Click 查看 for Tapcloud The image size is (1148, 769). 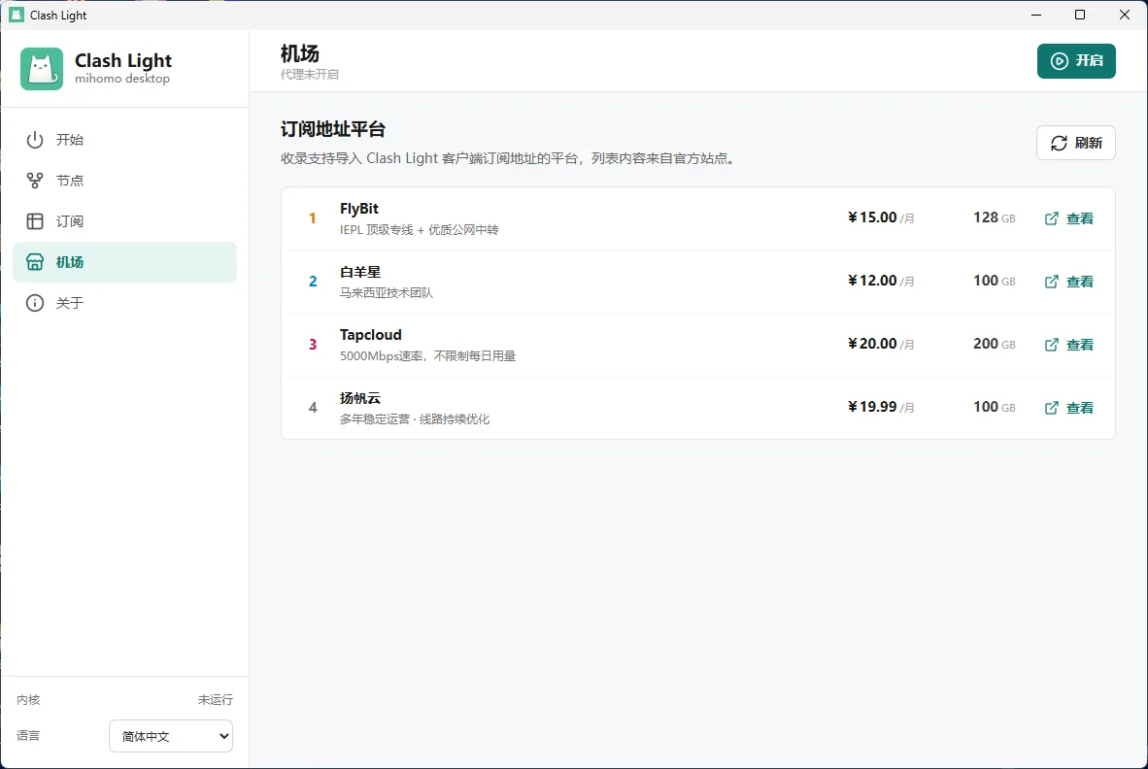tap(1069, 345)
